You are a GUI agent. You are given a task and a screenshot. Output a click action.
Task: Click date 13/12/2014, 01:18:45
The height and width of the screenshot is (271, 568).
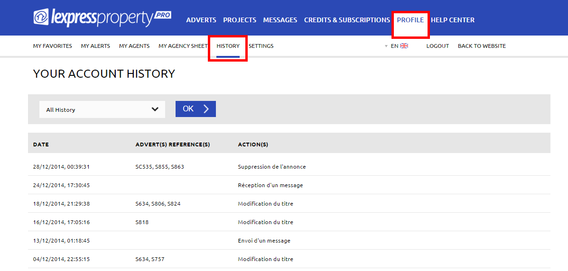tap(61, 241)
